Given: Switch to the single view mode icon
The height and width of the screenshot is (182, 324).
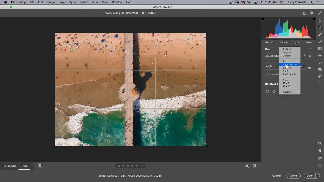Looking at the screenshot, I should (247, 166).
